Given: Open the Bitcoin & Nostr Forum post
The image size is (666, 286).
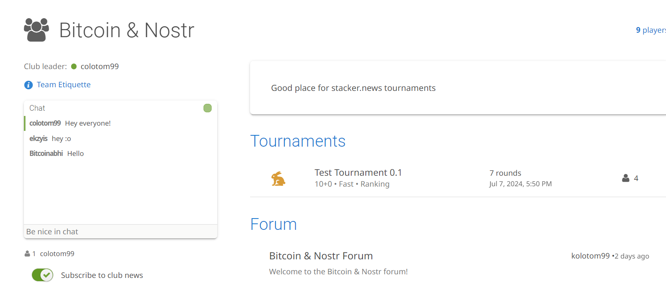Looking at the screenshot, I should coord(321,256).
